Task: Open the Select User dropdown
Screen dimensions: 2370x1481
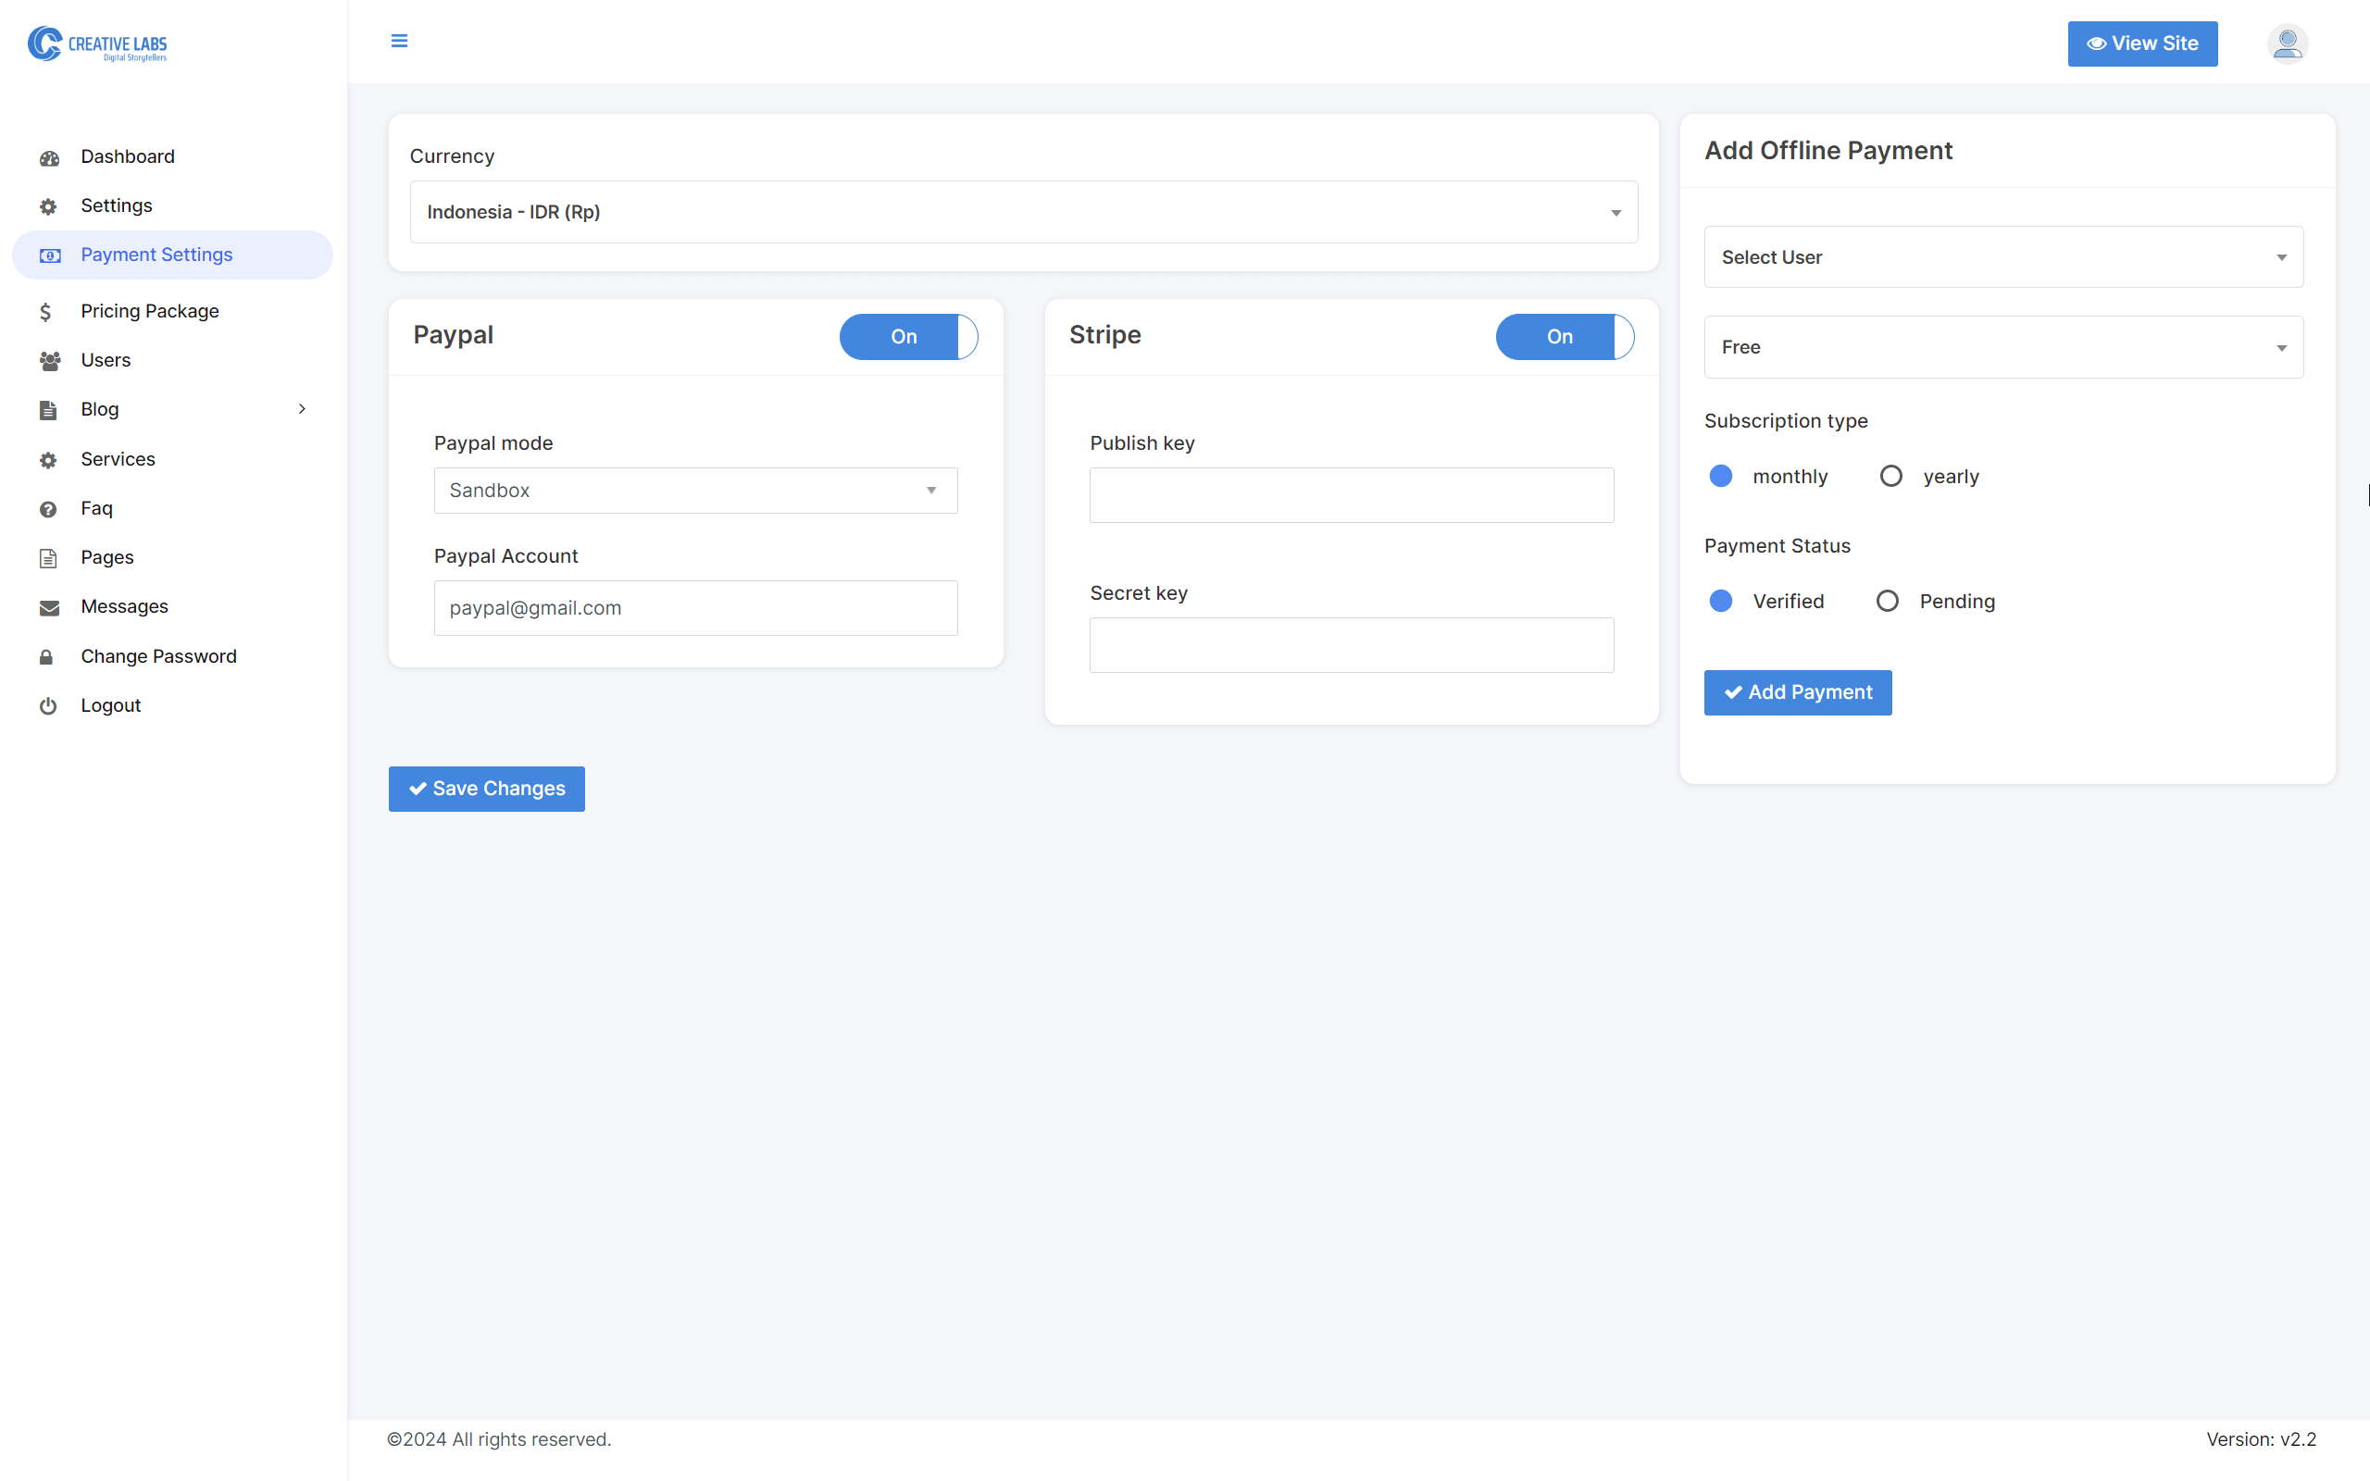Action: [x=2002, y=256]
